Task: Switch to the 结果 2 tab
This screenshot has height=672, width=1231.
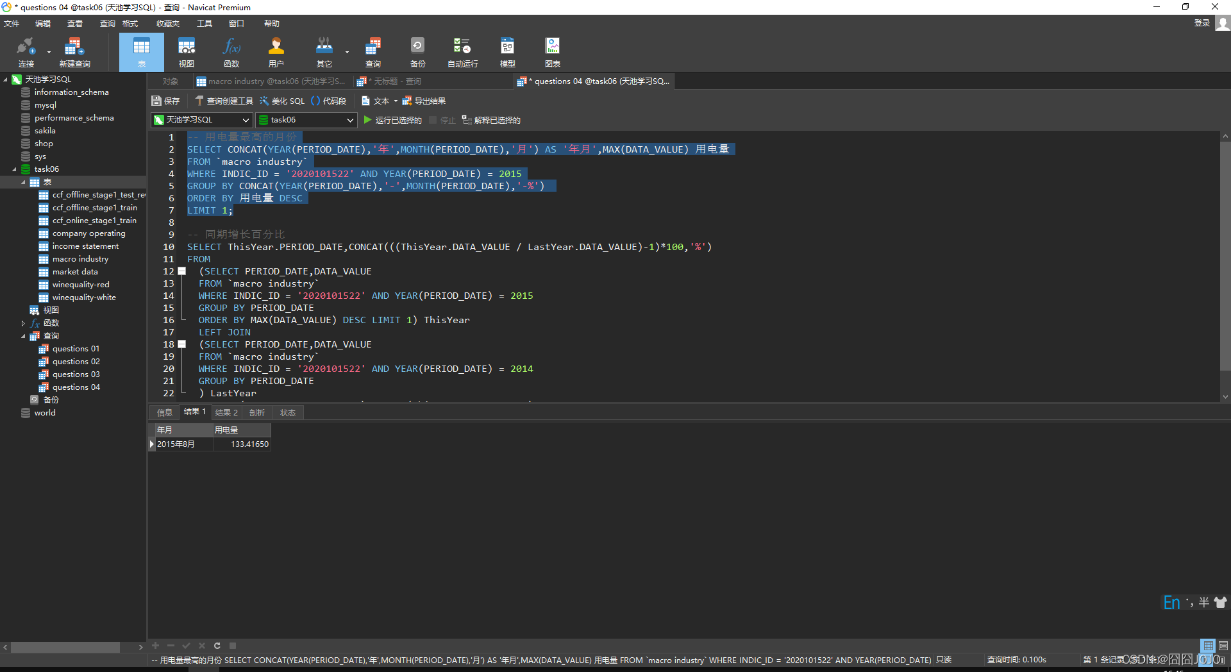Action: (x=226, y=412)
